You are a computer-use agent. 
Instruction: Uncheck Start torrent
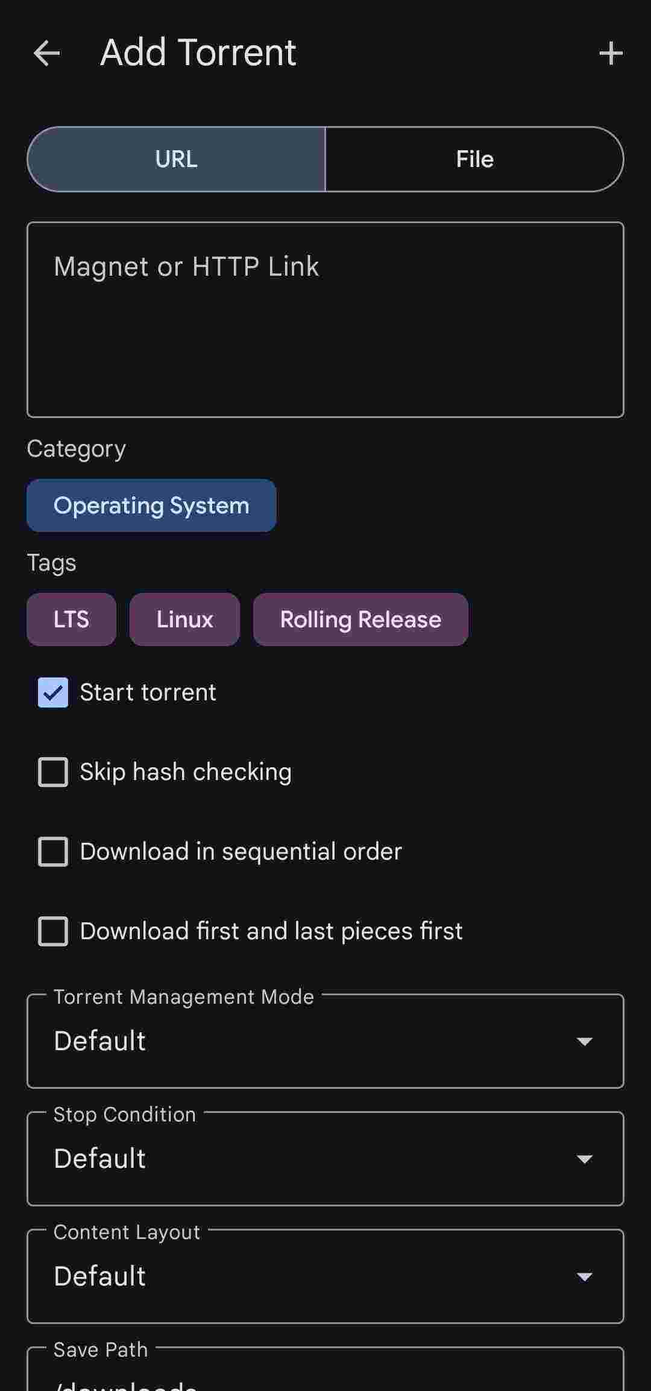click(x=53, y=692)
